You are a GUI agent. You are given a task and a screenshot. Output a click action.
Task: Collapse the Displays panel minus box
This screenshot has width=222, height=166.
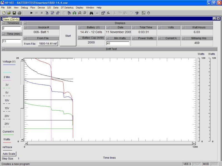(x=25, y=23)
